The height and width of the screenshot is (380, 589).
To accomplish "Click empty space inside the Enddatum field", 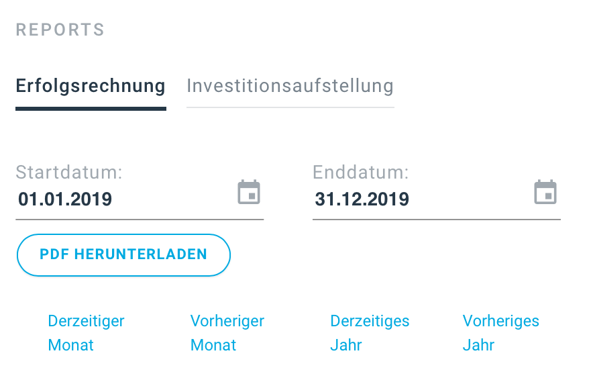I will [x=470, y=199].
